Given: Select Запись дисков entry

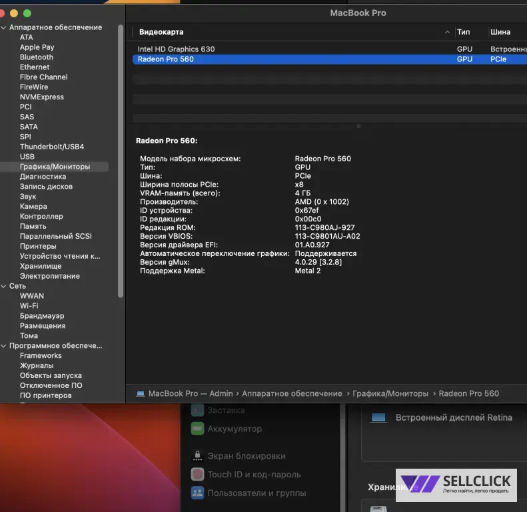Looking at the screenshot, I should [46, 187].
